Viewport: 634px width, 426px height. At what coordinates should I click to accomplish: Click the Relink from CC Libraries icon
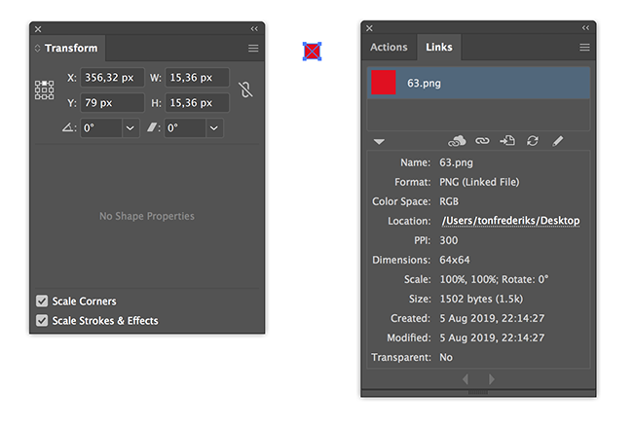[x=457, y=141]
